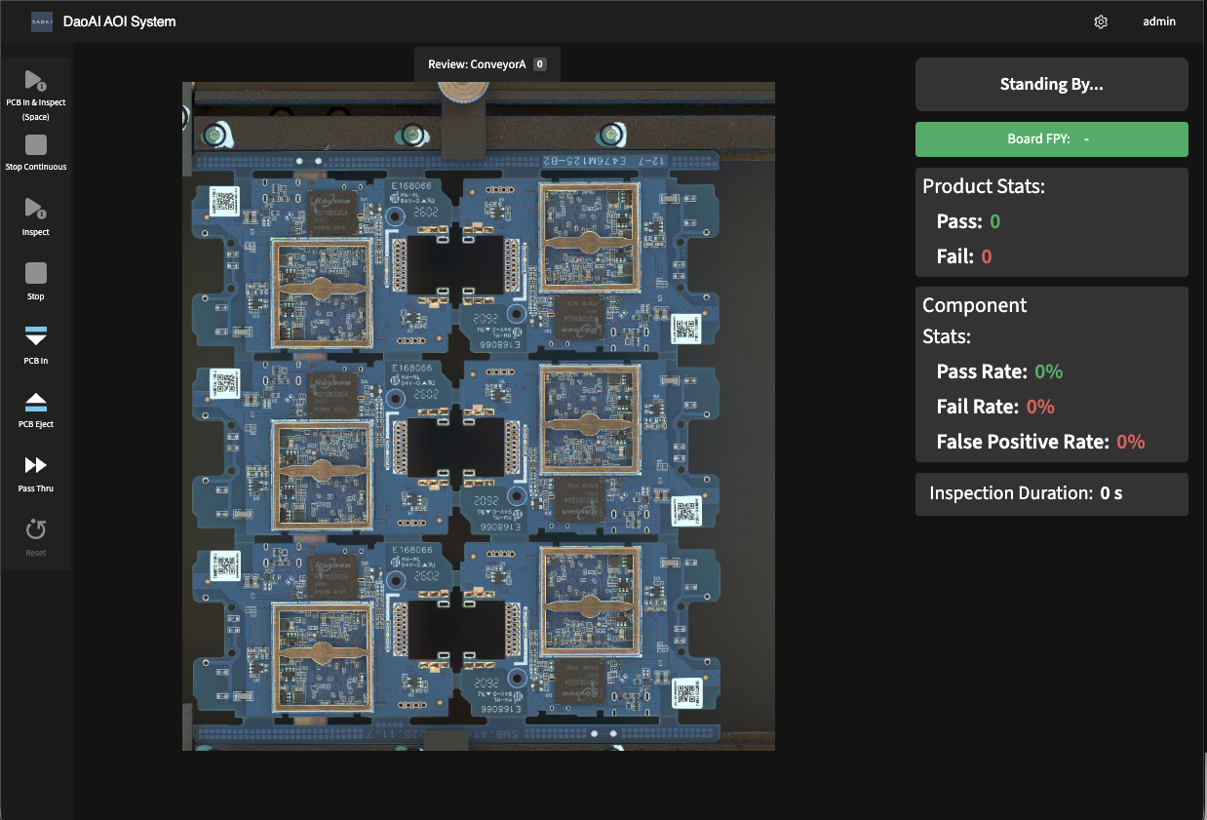1207x820 pixels.
Task: Open the admin account menu
Action: pyautogui.click(x=1159, y=20)
